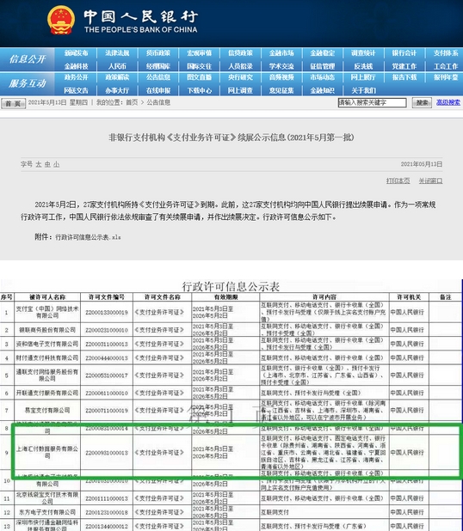Viewport: 463px width, 531px height.
Task: Select 下载中心 in the navigation
Action: (x=200, y=90)
